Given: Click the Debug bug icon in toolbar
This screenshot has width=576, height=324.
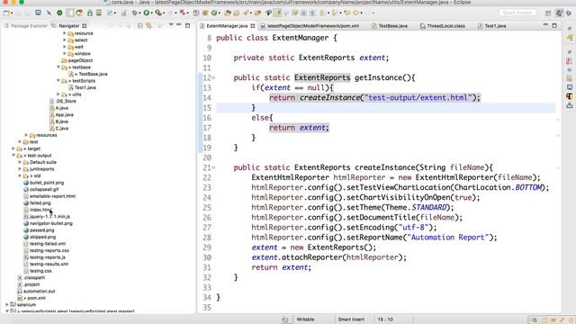Looking at the screenshot, I should [x=134, y=13].
